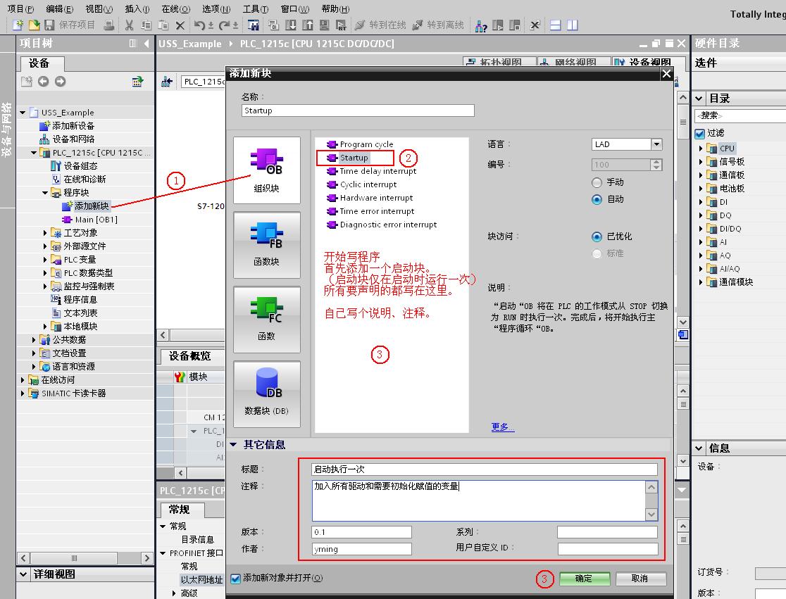
Task: Open the 编辑(E) menu
Action: 60,9
